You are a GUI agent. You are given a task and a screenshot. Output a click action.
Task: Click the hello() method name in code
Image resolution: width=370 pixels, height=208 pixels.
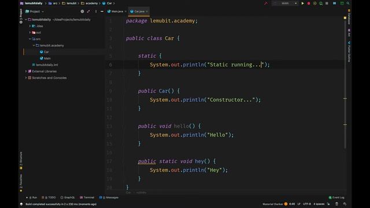pyautogui.click(x=181, y=126)
